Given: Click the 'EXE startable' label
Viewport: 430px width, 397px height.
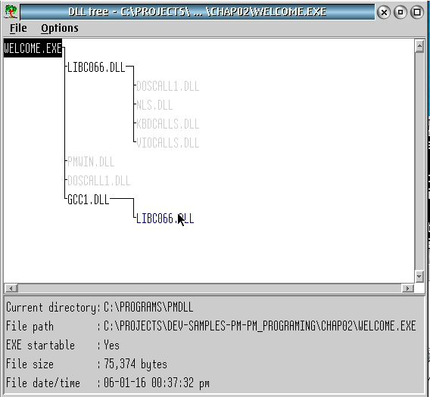Looking at the screenshot, I should coord(40,346).
